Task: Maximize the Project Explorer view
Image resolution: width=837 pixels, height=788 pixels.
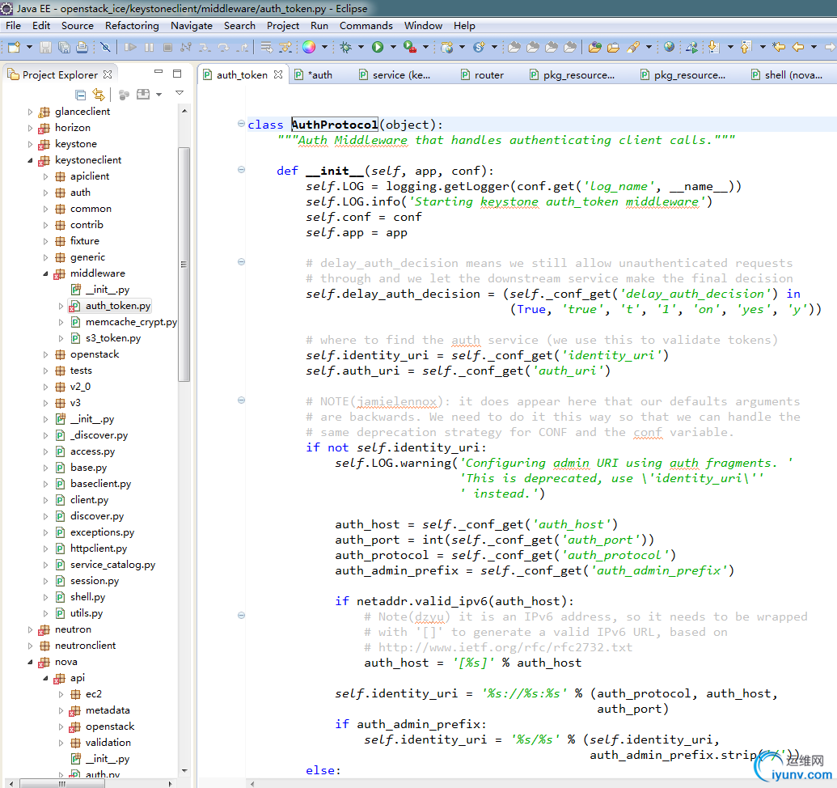Action: (177, 73)
